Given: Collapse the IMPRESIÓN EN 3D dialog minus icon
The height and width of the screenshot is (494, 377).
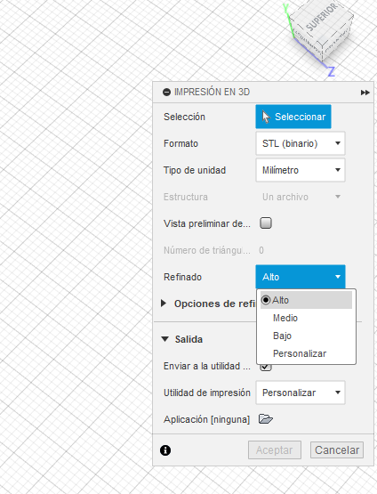Looking at the screenshot, I should 166,92.
